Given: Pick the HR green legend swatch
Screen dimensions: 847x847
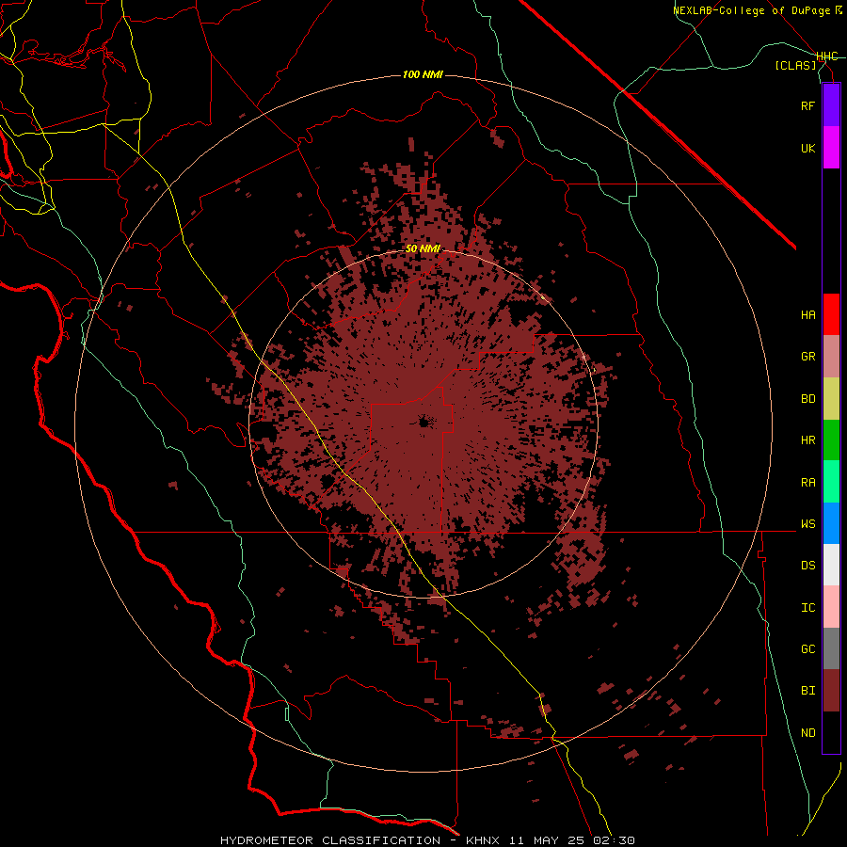Looking at the screenshot, I should pyautogui.click(x=831, y=440).
